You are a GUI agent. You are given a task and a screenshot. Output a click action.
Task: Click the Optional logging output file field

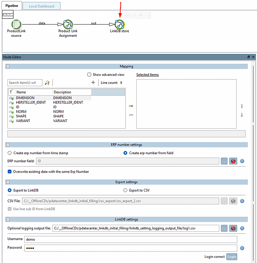[136, 228]
